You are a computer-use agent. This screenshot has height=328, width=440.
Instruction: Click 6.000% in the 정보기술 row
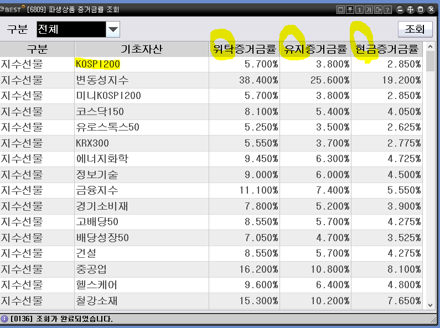coord(333,175)
